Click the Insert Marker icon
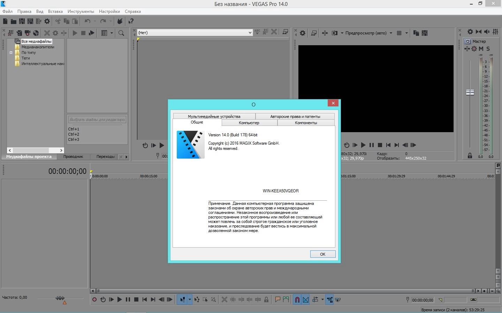This screenshot has height=313, width=502. [x=278, y=299]
